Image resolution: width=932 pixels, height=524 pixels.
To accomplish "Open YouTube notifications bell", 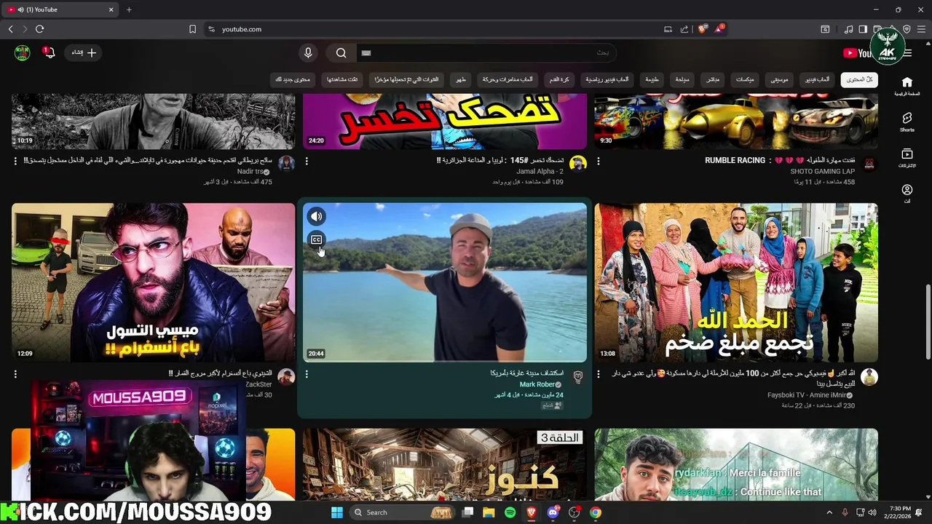I will click(x=49, y=52).
